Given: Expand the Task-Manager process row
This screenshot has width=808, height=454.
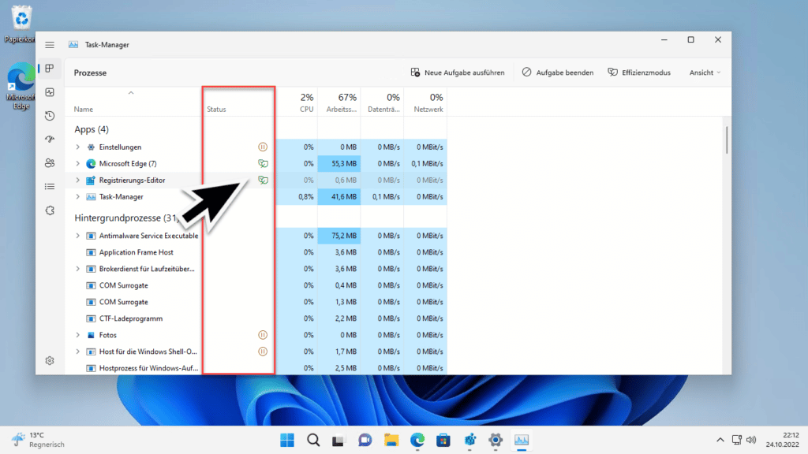Looking at the screenshot, I should [78, 196].
